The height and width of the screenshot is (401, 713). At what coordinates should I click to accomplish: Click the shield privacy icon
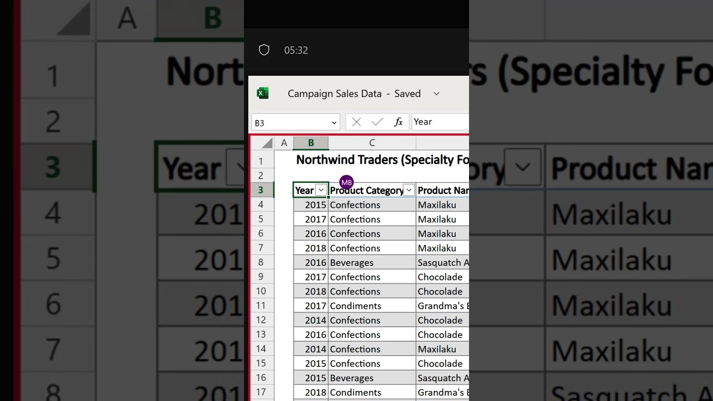point(264,50)
